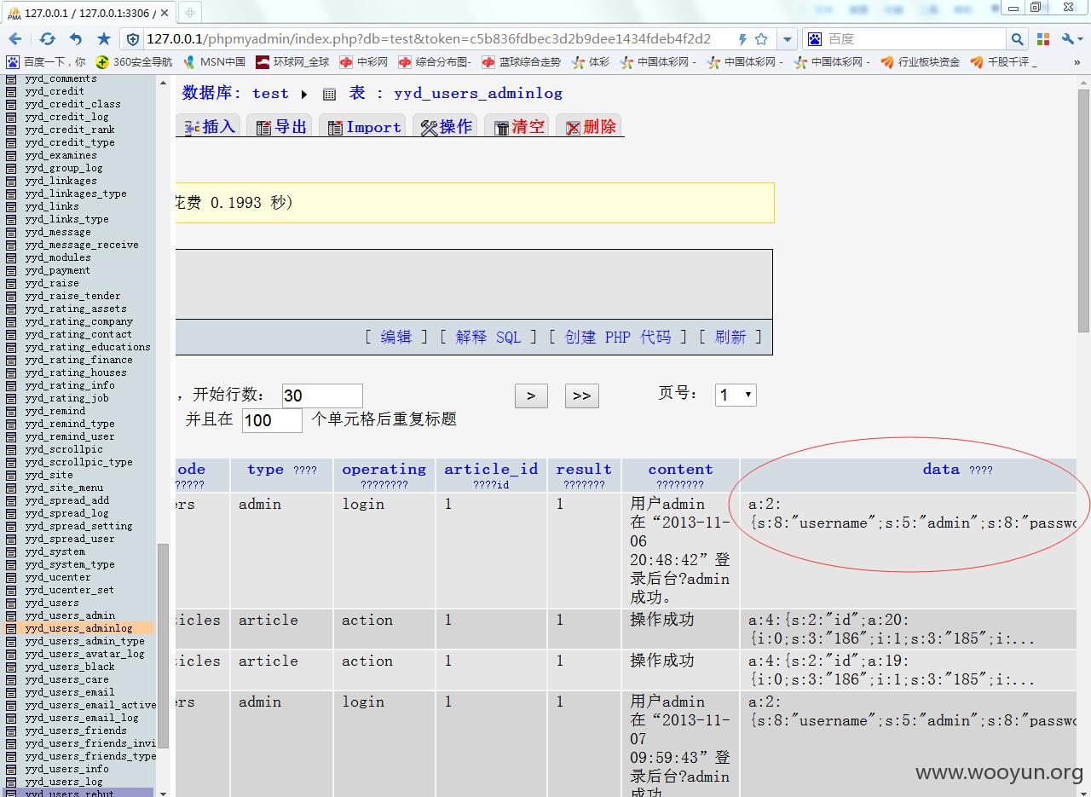Screen dimensions: 1091x797
Task: Open the 千股千评 bookmark
Action: point(1002,62)
